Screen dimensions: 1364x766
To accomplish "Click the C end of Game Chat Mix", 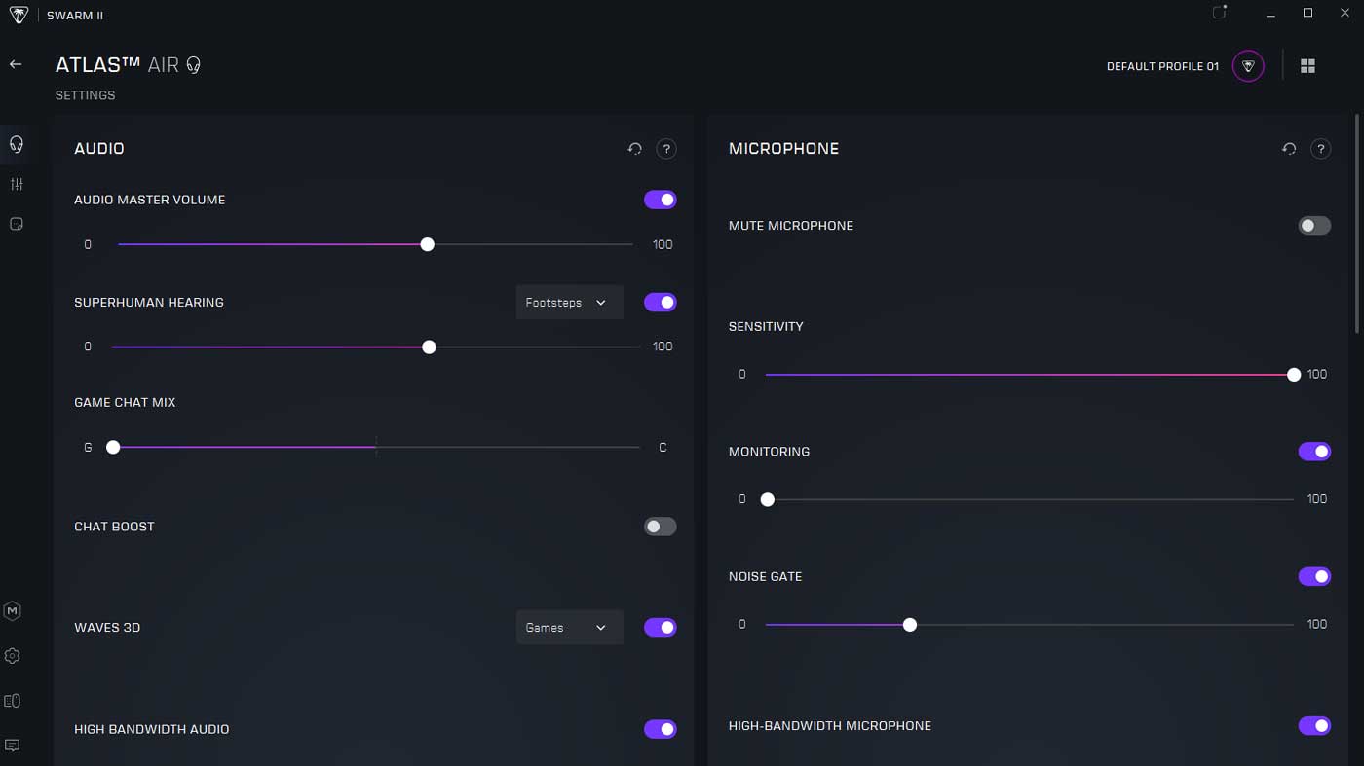I will coord(663,448).
